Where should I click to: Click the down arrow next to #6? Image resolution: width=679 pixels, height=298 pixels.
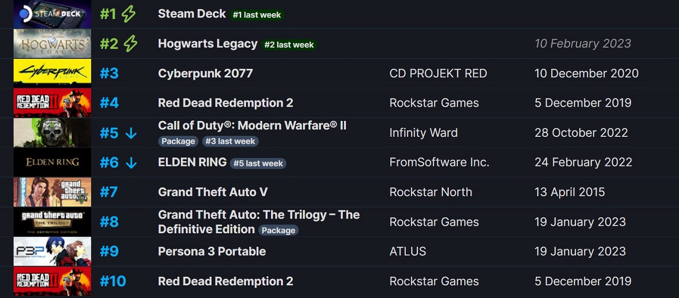tap(131, 163)
